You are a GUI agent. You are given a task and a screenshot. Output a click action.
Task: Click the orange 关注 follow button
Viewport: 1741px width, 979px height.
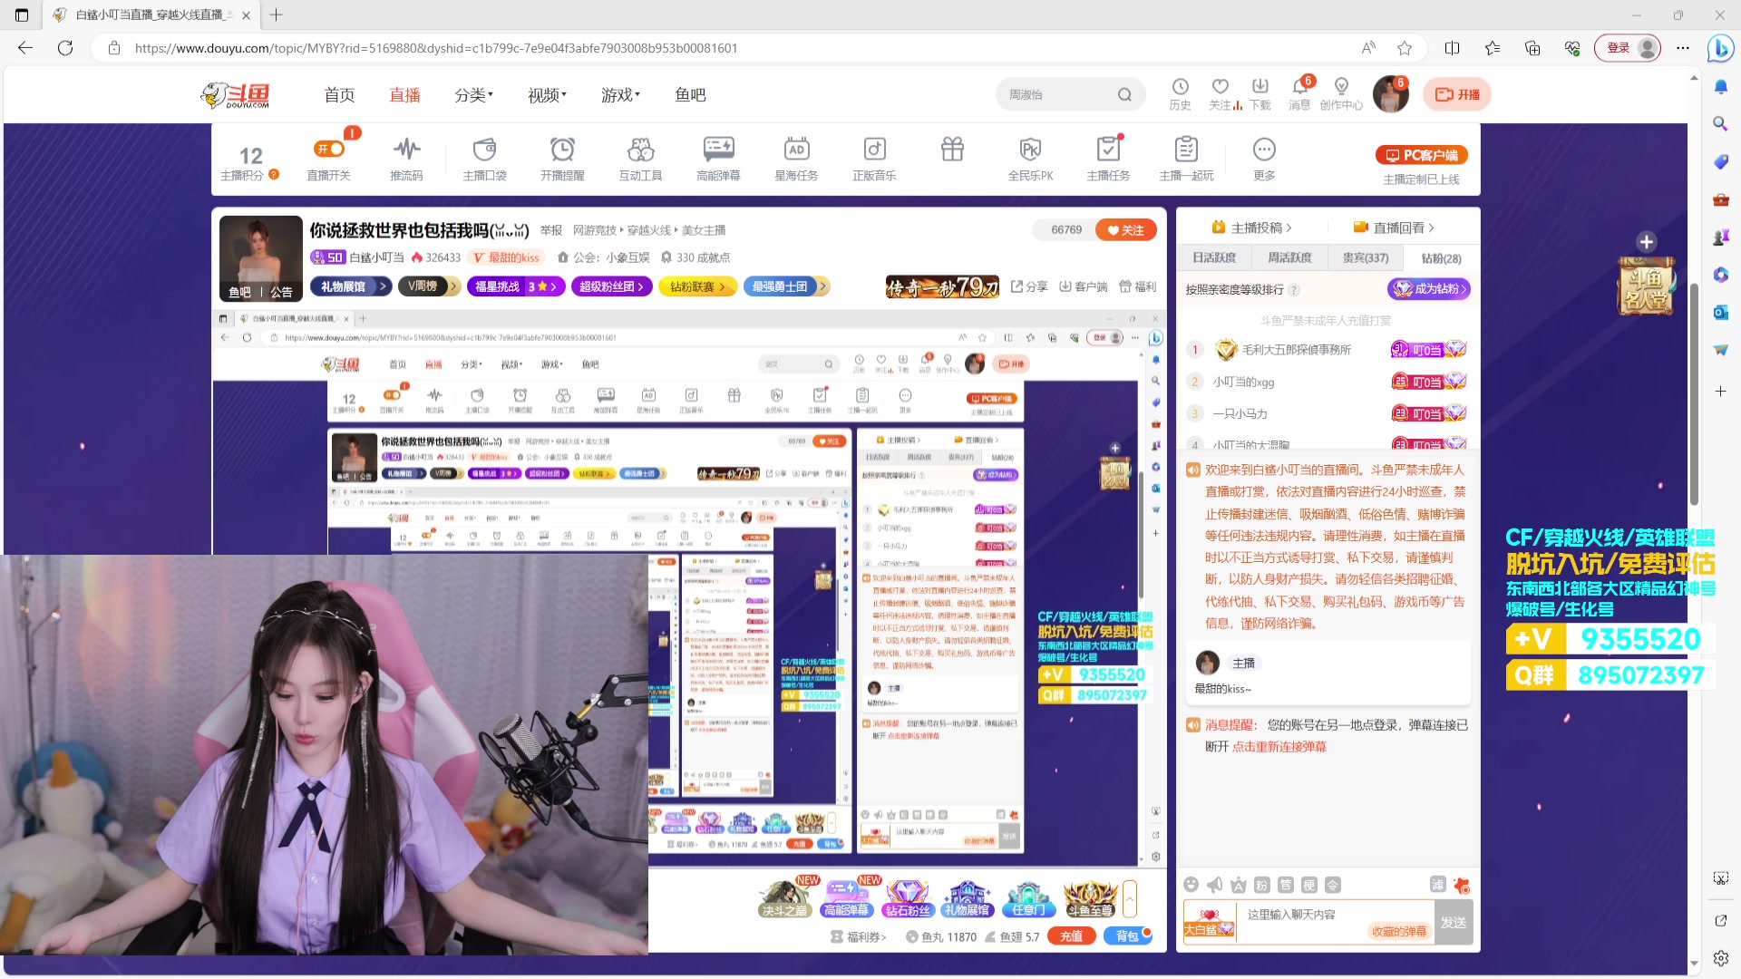(1126, 230)
